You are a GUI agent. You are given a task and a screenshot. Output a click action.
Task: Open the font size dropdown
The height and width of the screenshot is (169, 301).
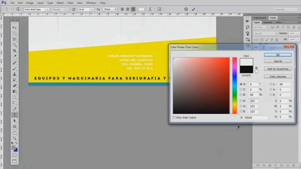point(92,9)
